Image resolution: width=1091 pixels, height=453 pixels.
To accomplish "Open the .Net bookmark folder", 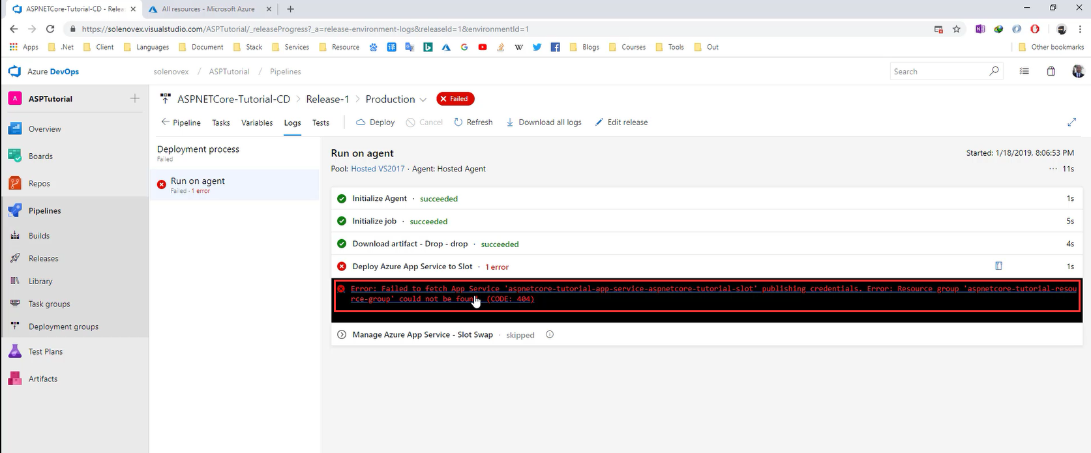I will (61, 47).
